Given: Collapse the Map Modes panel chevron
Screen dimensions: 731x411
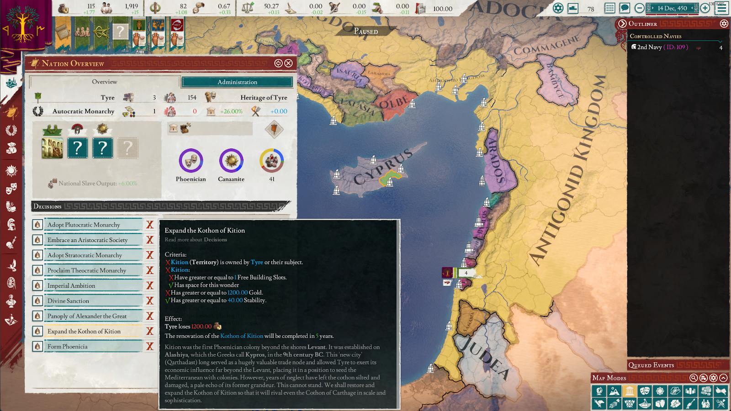Looking at the screenshot, I should coord(723,378).
